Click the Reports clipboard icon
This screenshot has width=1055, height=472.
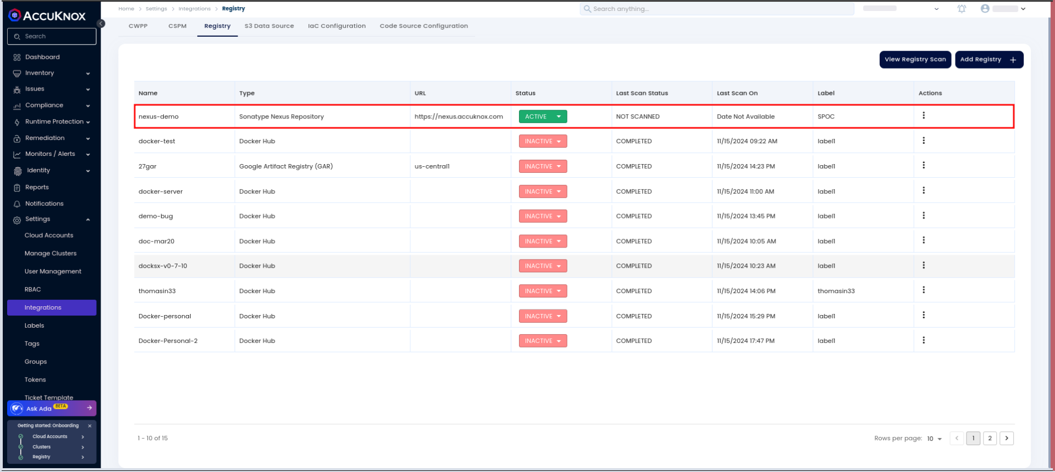point(17,187)
